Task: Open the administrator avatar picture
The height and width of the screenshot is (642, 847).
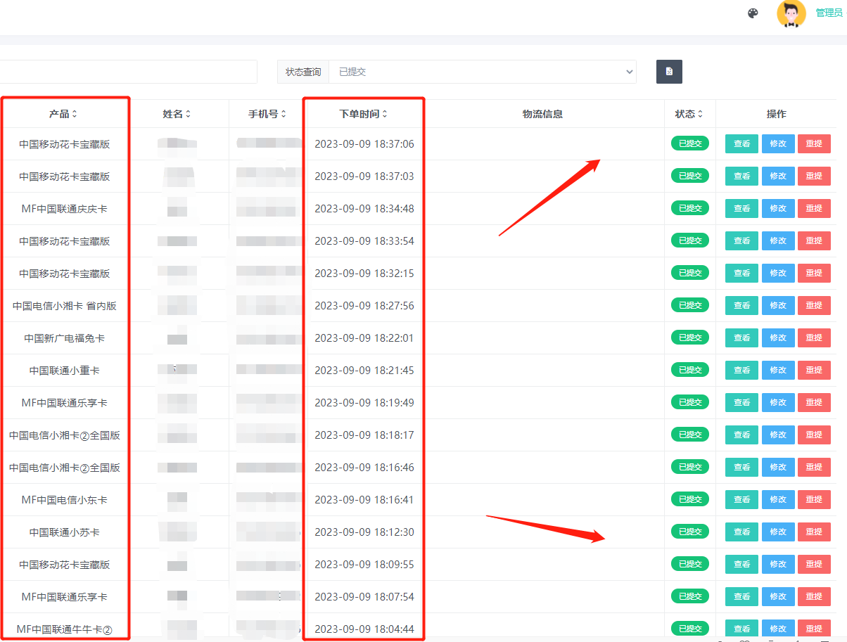Action: coord(791,13)
